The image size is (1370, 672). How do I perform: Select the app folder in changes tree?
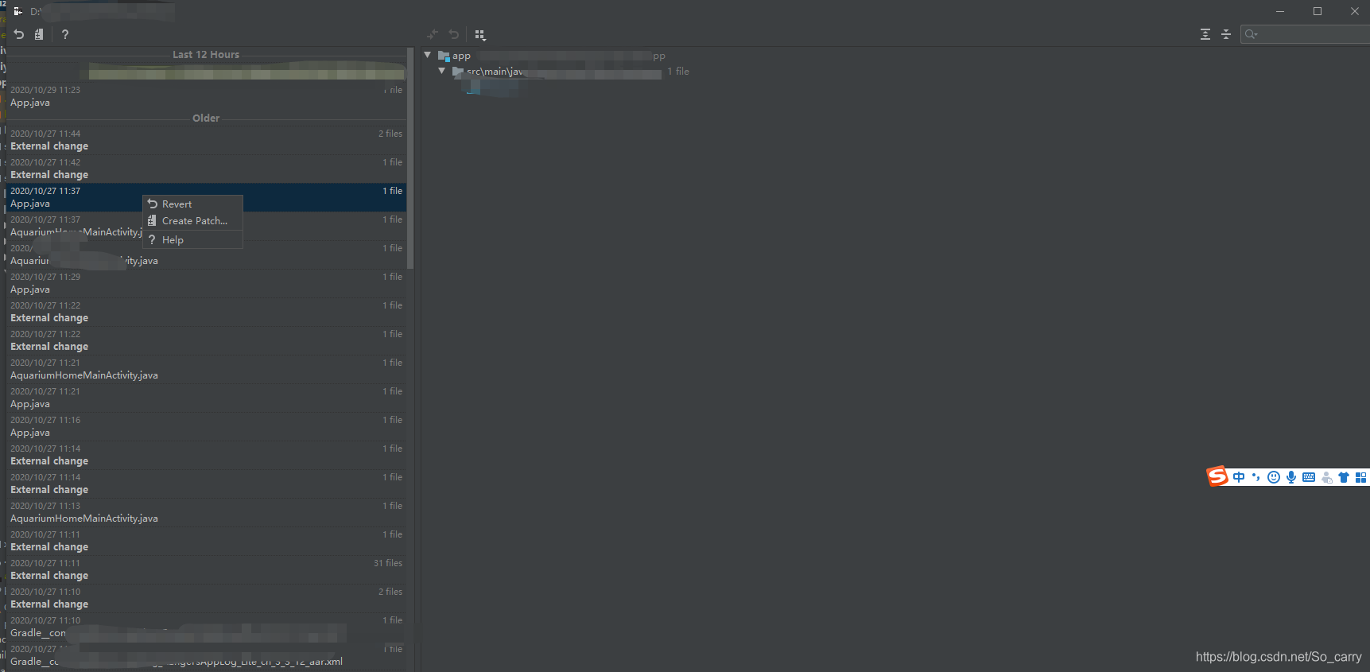point(454,56)
